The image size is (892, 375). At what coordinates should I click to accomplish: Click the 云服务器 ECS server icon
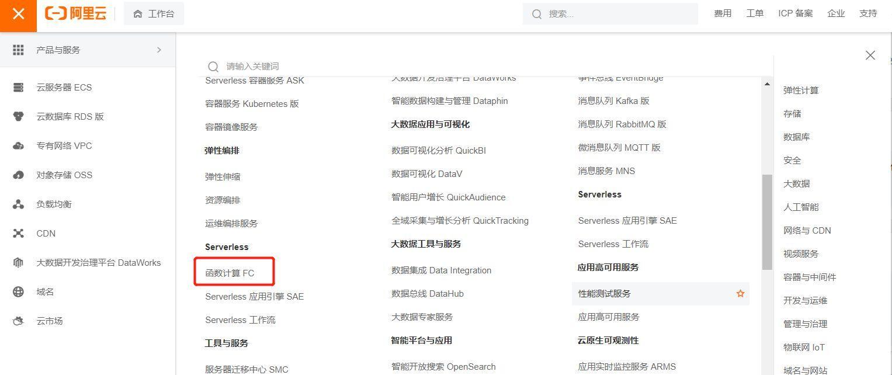[x=18, y=88]
